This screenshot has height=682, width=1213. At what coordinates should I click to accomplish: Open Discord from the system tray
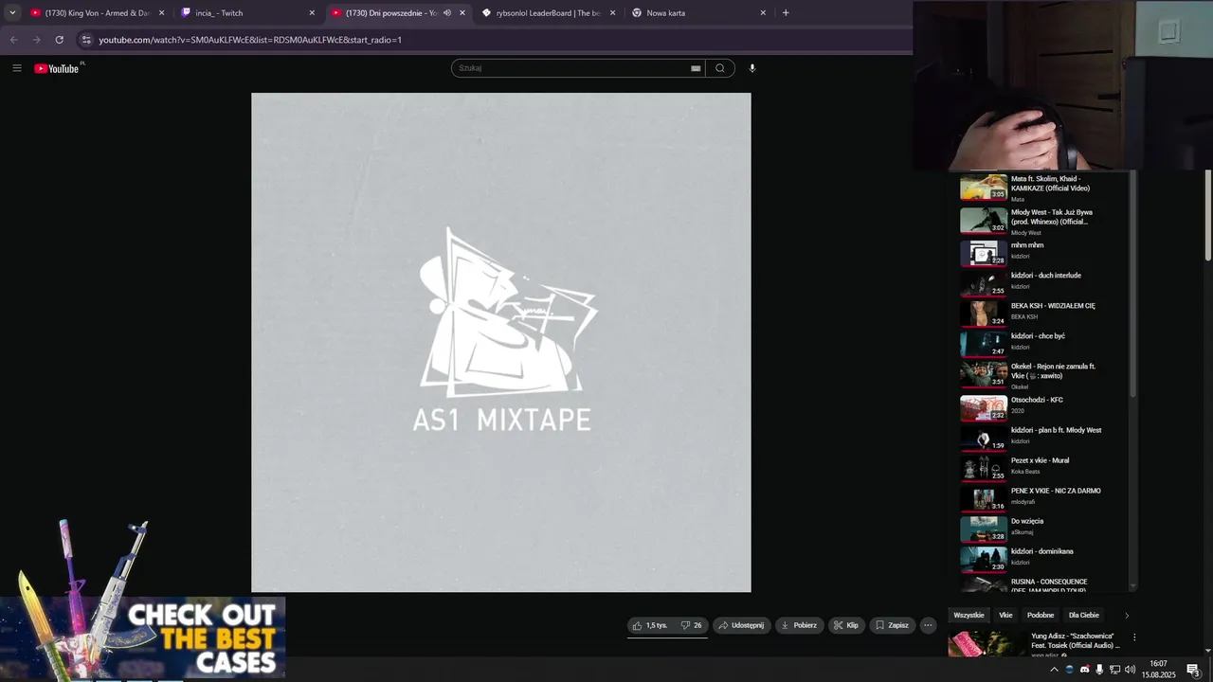pyautogui.click(x=1085, y=670)
